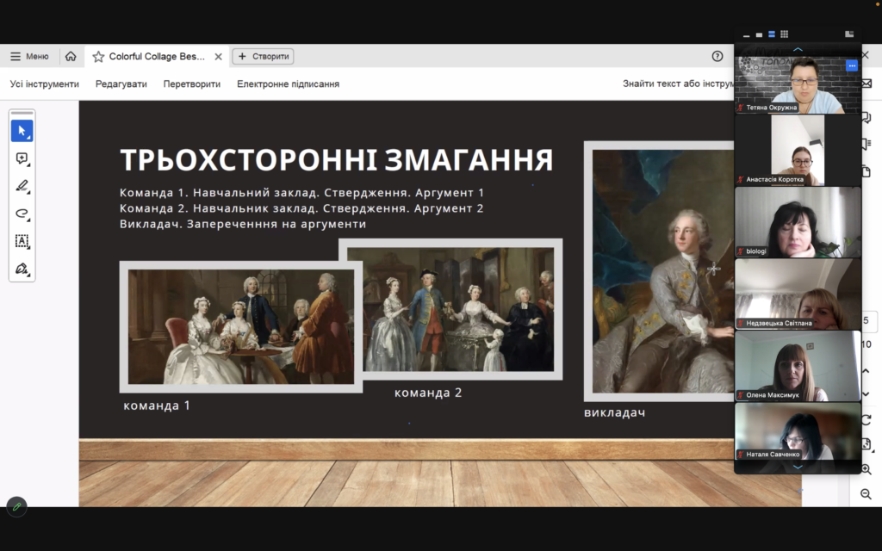Zoom out with the magnifier minus icon

point(866,494)
